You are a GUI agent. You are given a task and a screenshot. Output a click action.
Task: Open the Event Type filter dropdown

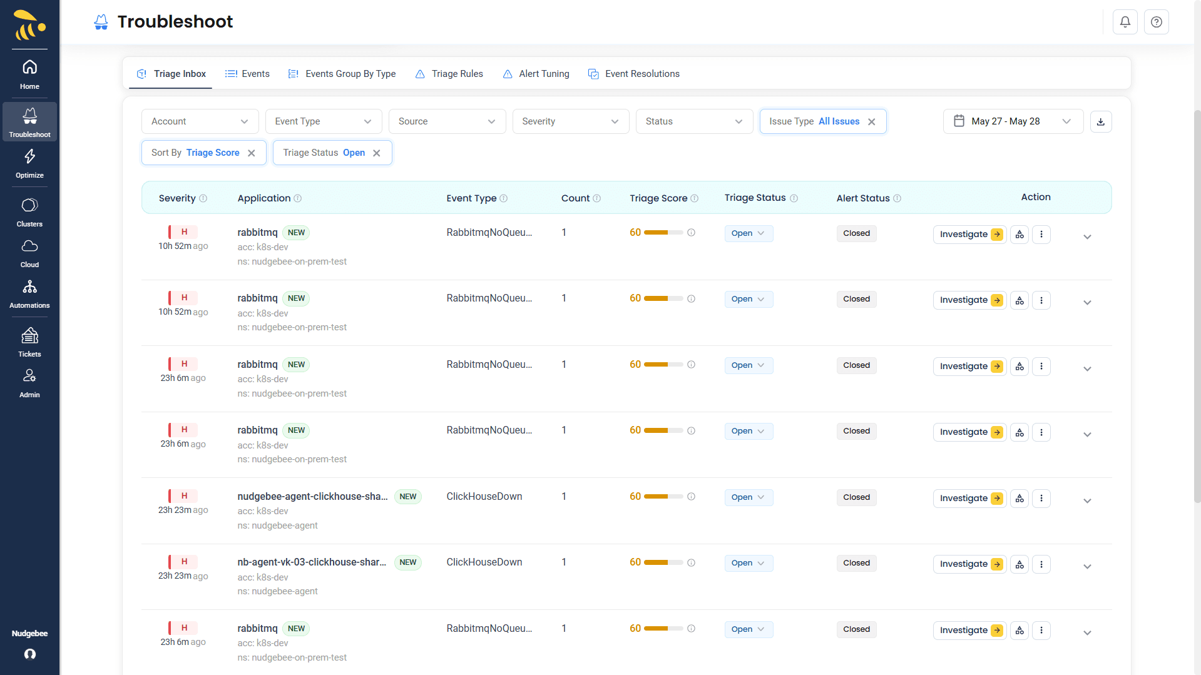click(324, 121)
